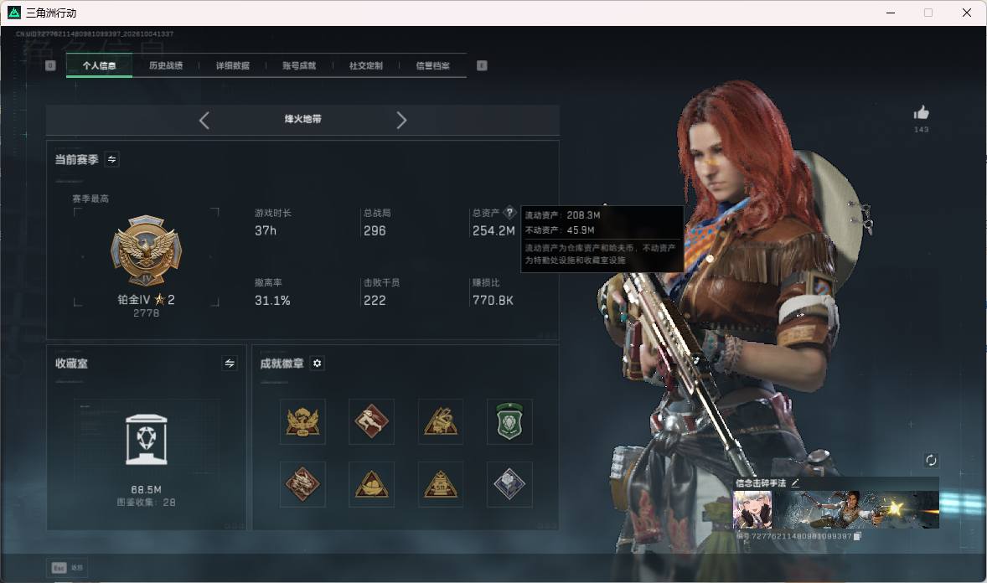Switch to the 信誉档案 tab
Viewport: 987px width, 583px height.
tap(432, 65)
